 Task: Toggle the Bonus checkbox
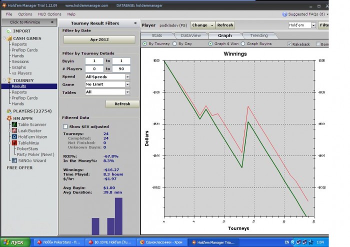click(318, 44)
